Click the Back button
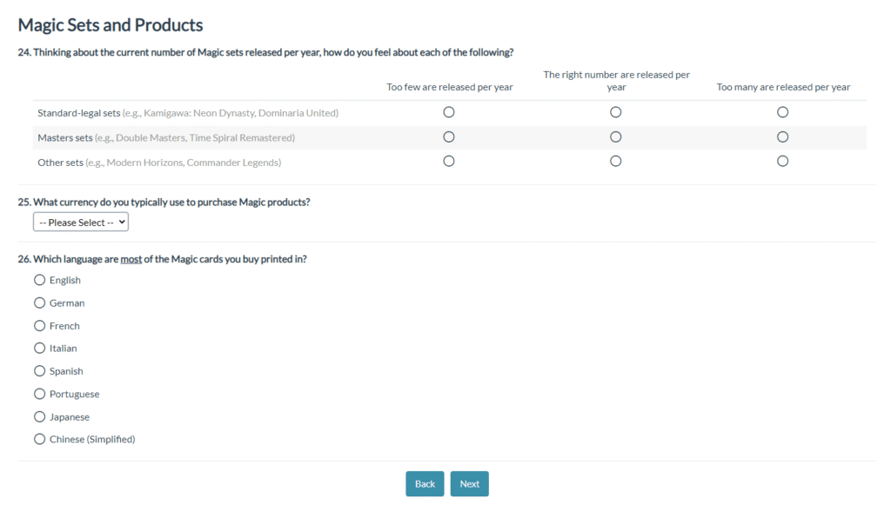The image size is (891, 512). point(425,484)
